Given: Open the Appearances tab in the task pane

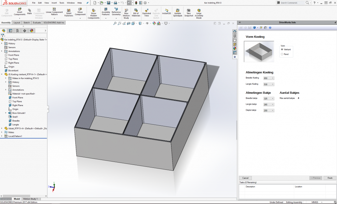Looking at the screenshot, I should (235, 48).
